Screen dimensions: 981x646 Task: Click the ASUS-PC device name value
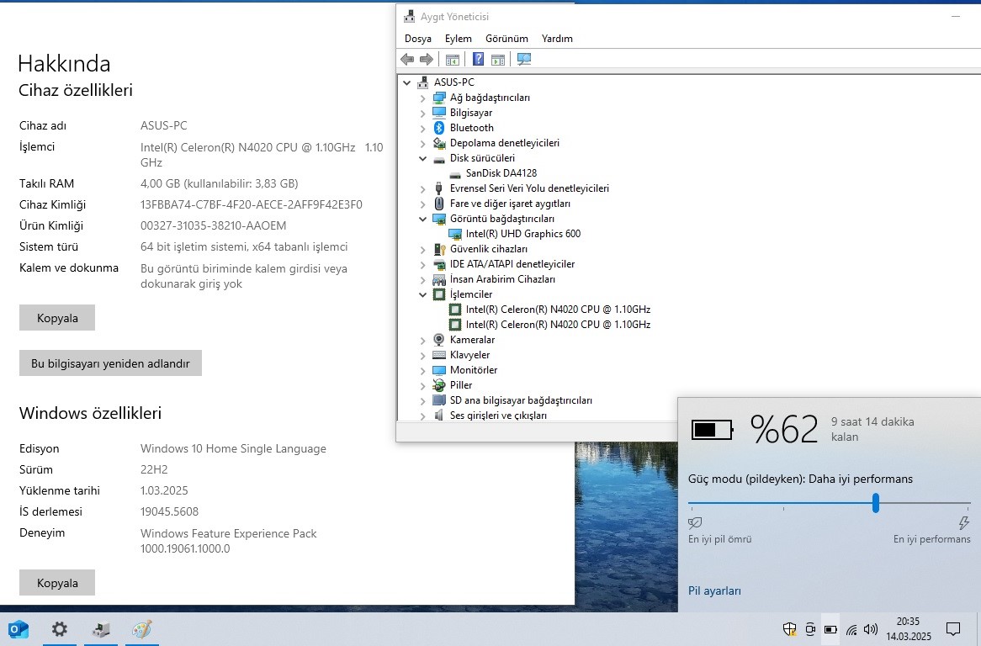pos(163,125)
